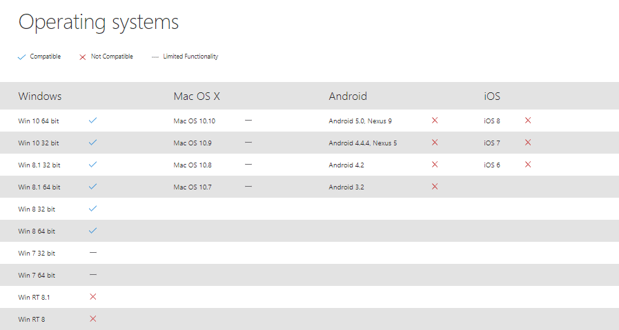Click the red X next to iOS 8
The image size is (619, 330).
pos(528,121)
